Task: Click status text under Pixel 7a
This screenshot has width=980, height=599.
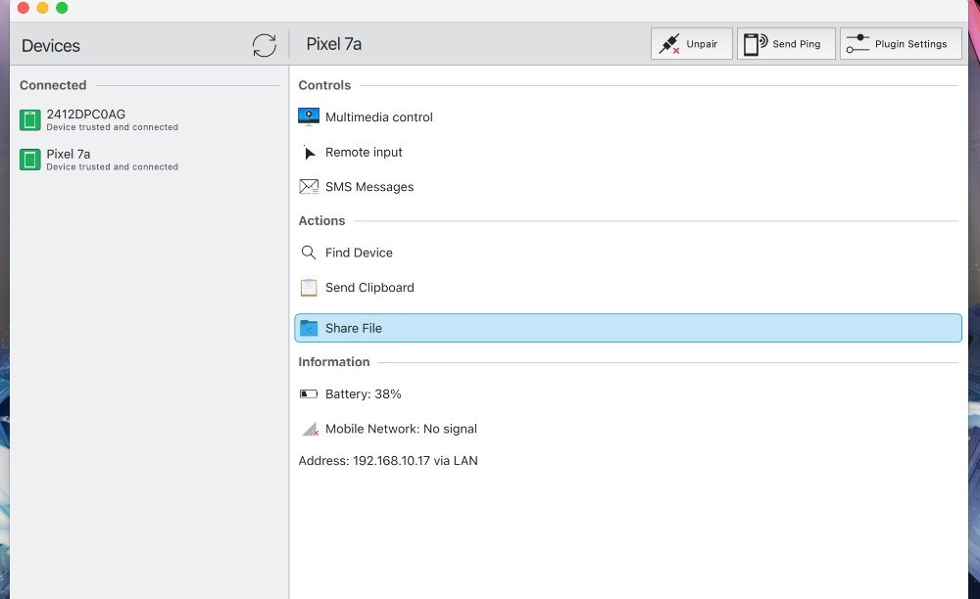Action: [113, 167]
